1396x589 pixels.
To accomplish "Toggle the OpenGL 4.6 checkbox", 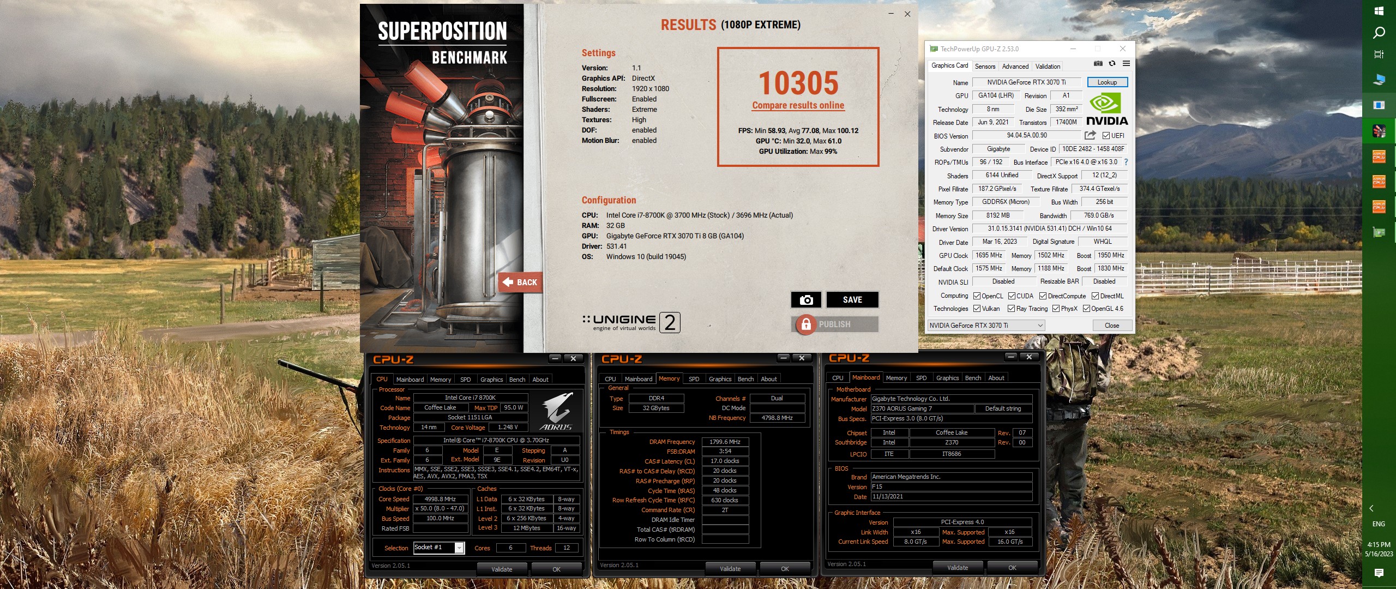I will click(x=1087, y=309).
